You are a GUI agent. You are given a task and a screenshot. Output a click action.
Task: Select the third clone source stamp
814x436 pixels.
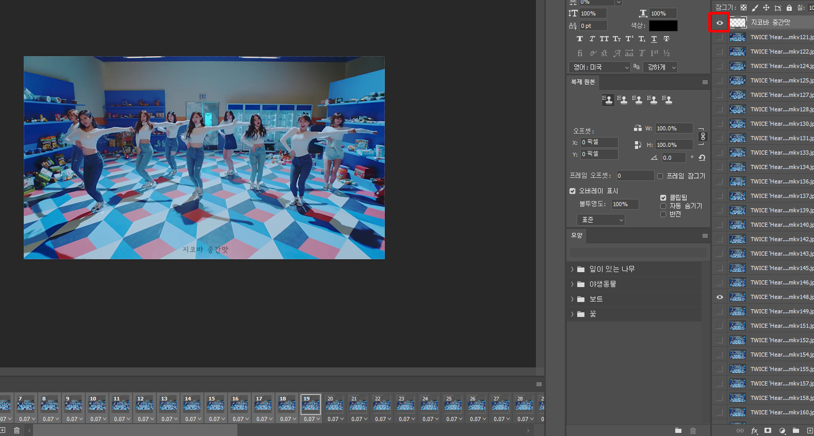point(638,99)
